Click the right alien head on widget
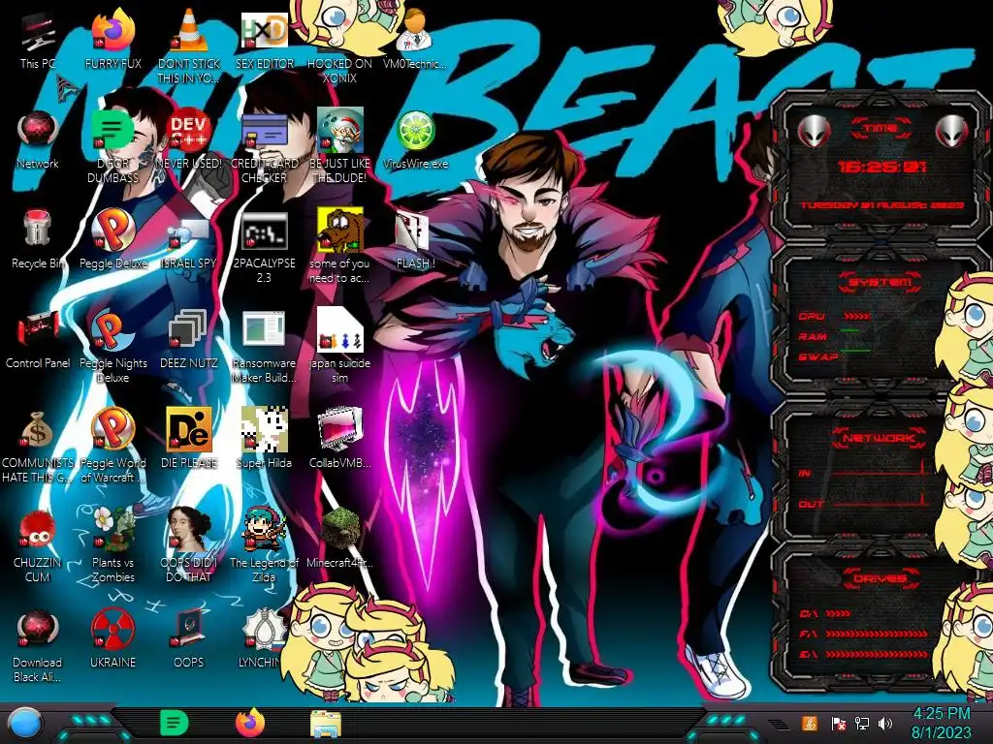 (952, 132)
